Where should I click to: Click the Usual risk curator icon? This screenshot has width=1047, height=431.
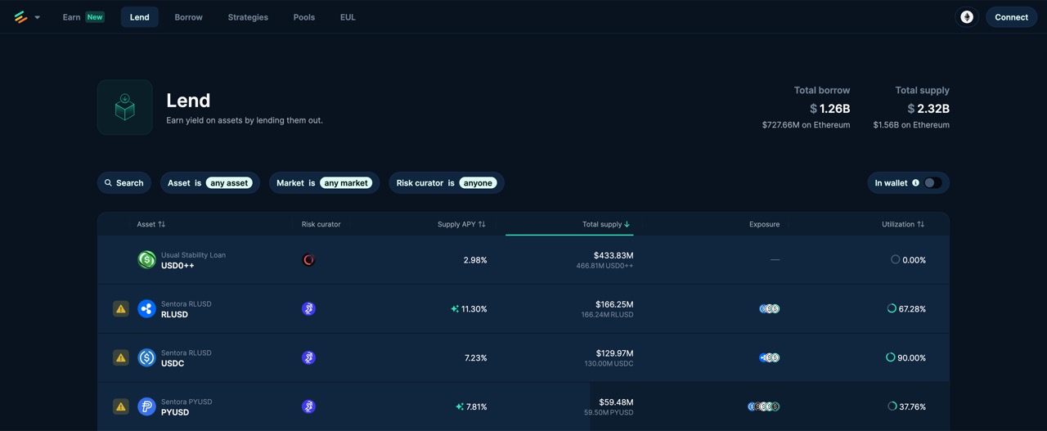[308, 260]
